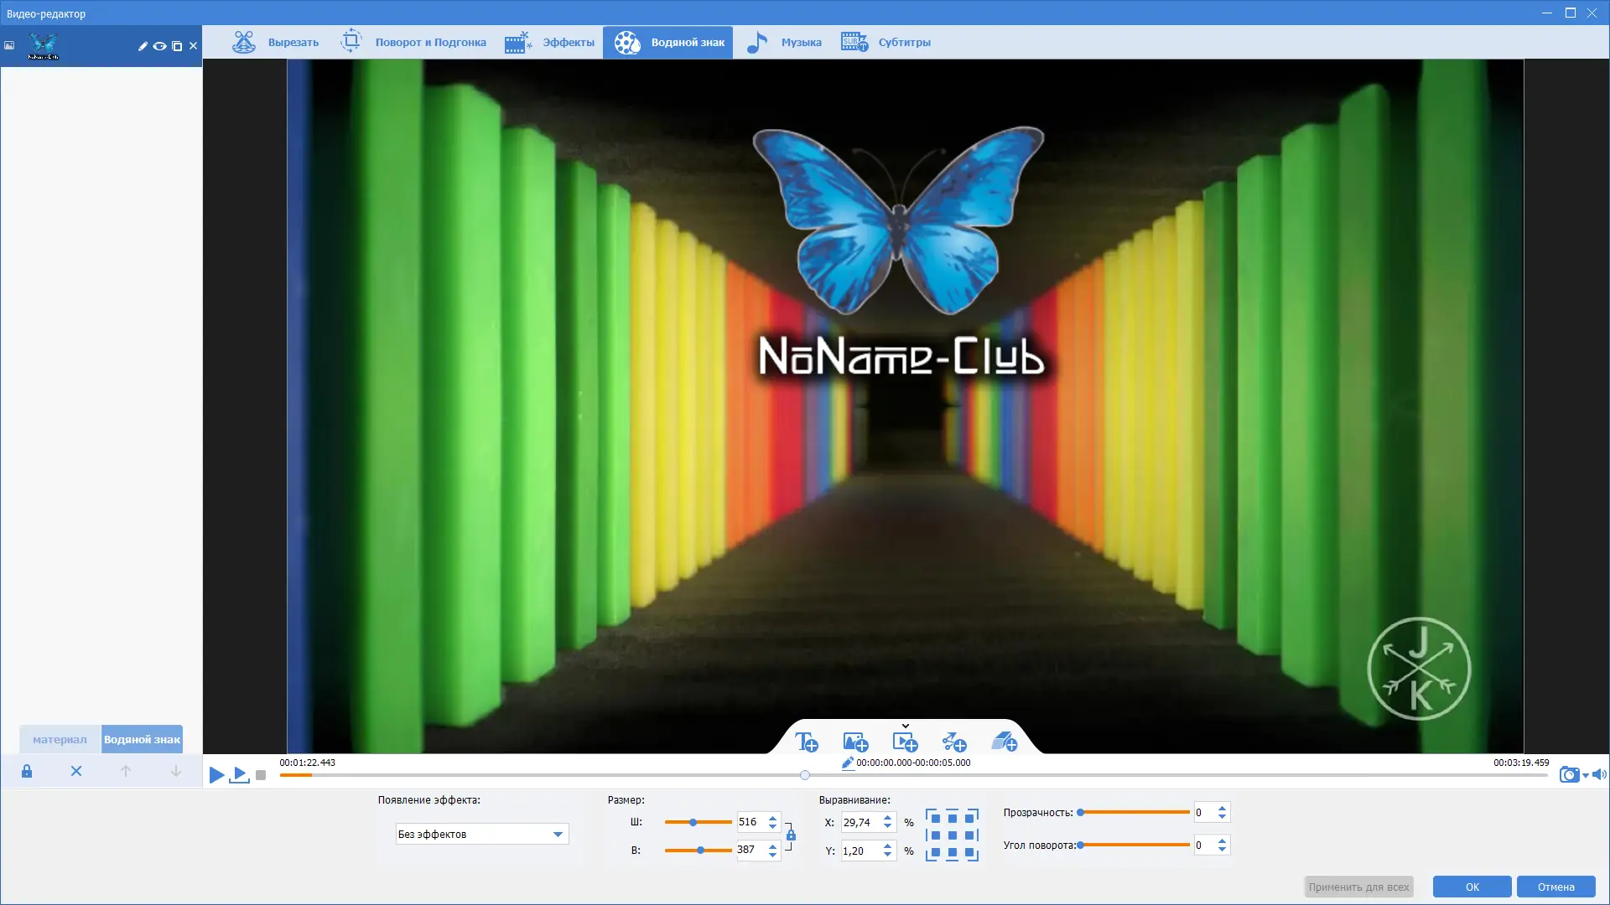The height and width of the screenshot is (905, 1610).
Task: Edit watermark item with pencil icon
Action: tap(143, 46)
